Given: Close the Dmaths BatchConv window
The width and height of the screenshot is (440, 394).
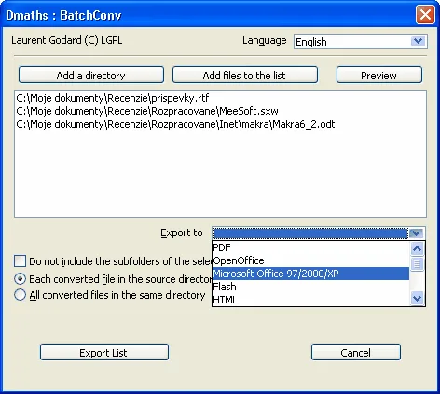Looking at the screenshot, I should [425, 15].
